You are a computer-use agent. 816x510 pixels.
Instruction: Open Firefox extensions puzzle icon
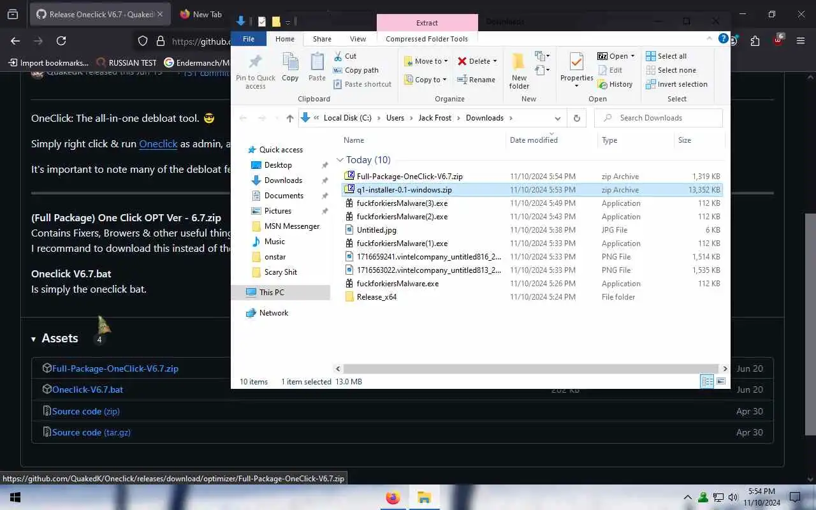pos(755,41)
